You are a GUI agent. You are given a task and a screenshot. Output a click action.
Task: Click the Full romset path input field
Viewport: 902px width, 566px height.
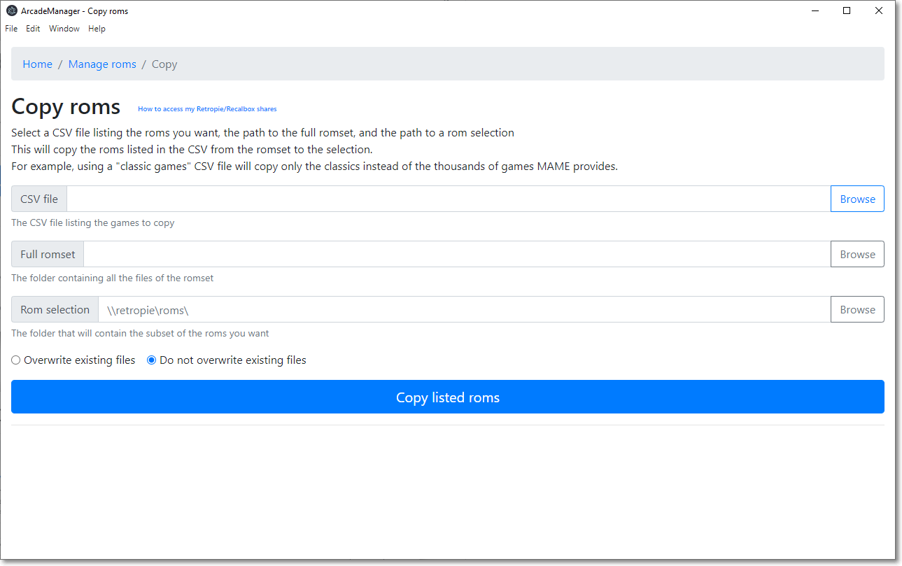tap(457, 254)
